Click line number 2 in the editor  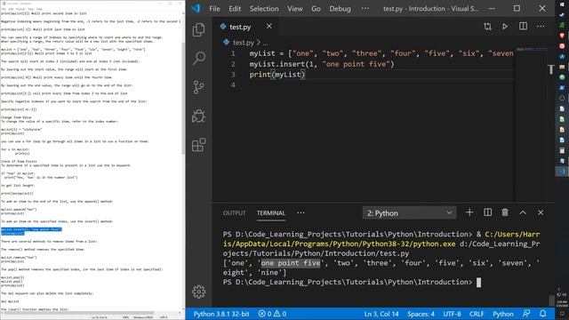point(233,64)
